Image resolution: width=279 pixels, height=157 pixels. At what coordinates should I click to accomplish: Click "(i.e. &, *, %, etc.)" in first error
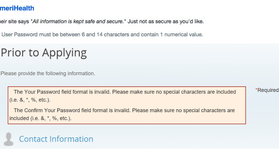click(x=30, y=100)
